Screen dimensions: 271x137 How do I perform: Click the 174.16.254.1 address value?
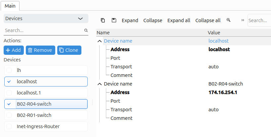[x=223, y=92]
